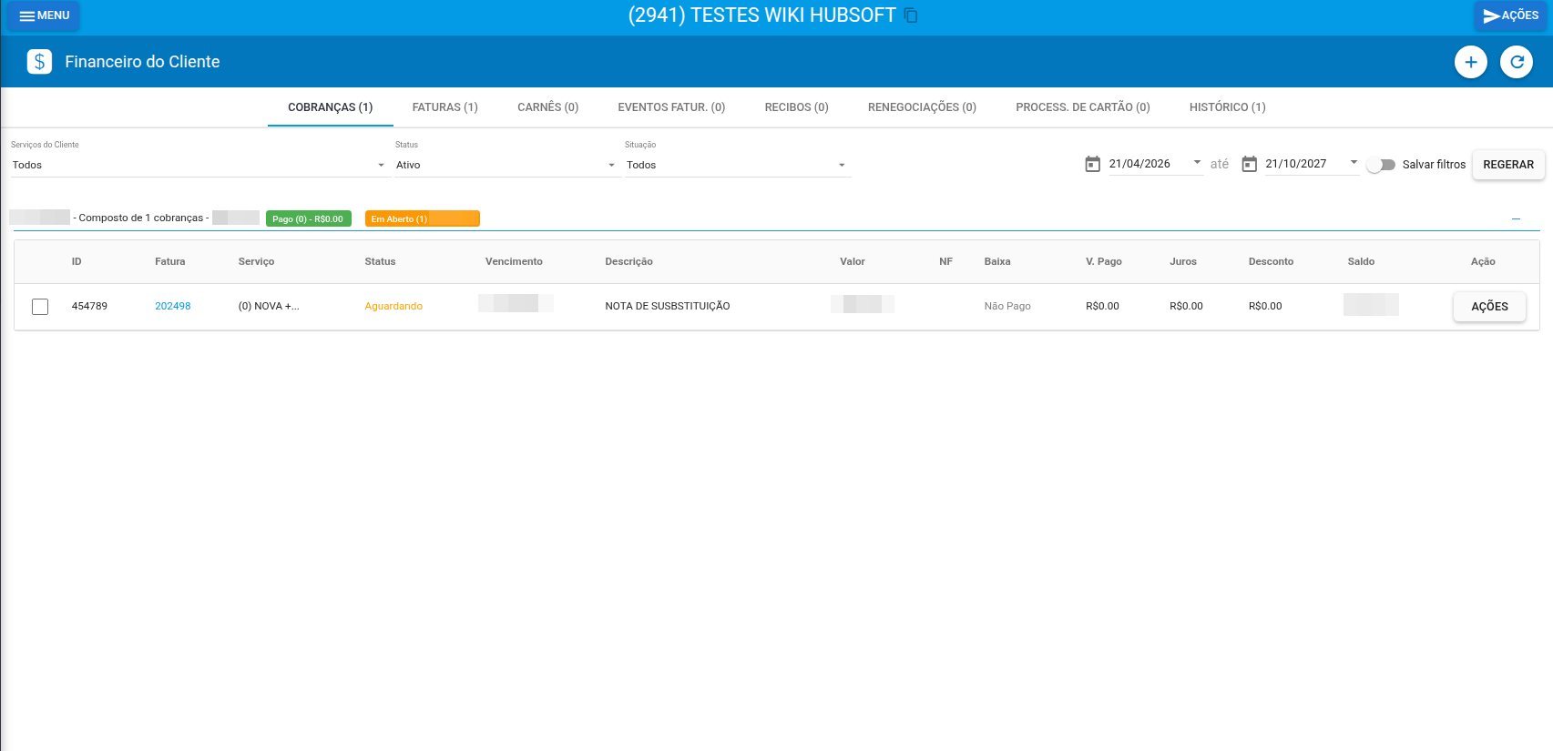Click the NOTA DE SUSBSTITUIÇÃO description cell

pyautogui.click(x=668, y=306)
